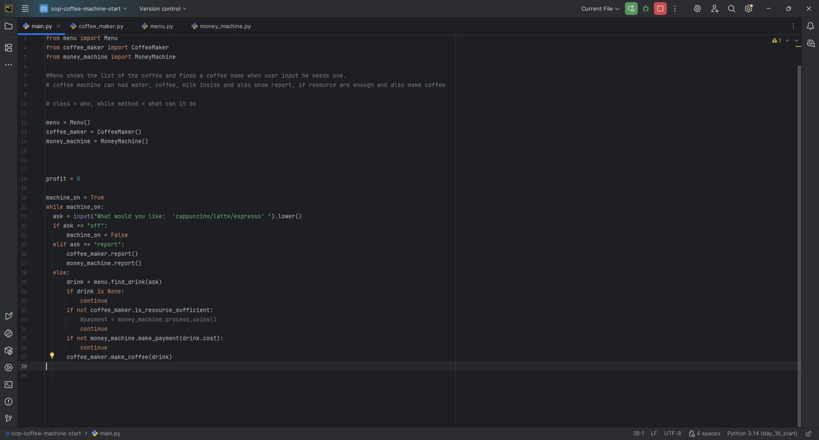Screen dimensions: 819x440
Task: Click the yellow light bulb intention icon
Action: (x=52, y=355)
